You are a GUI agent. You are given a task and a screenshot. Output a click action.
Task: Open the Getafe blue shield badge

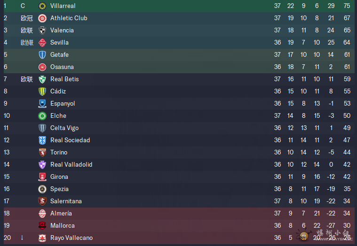tap(42, 55)
